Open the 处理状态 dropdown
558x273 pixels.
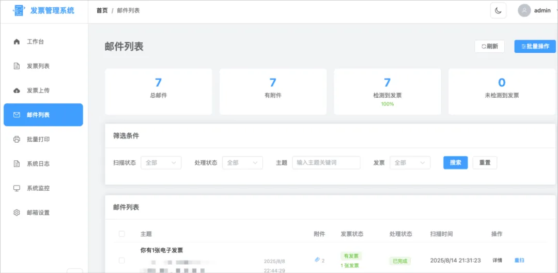click(x=243, y=163)
